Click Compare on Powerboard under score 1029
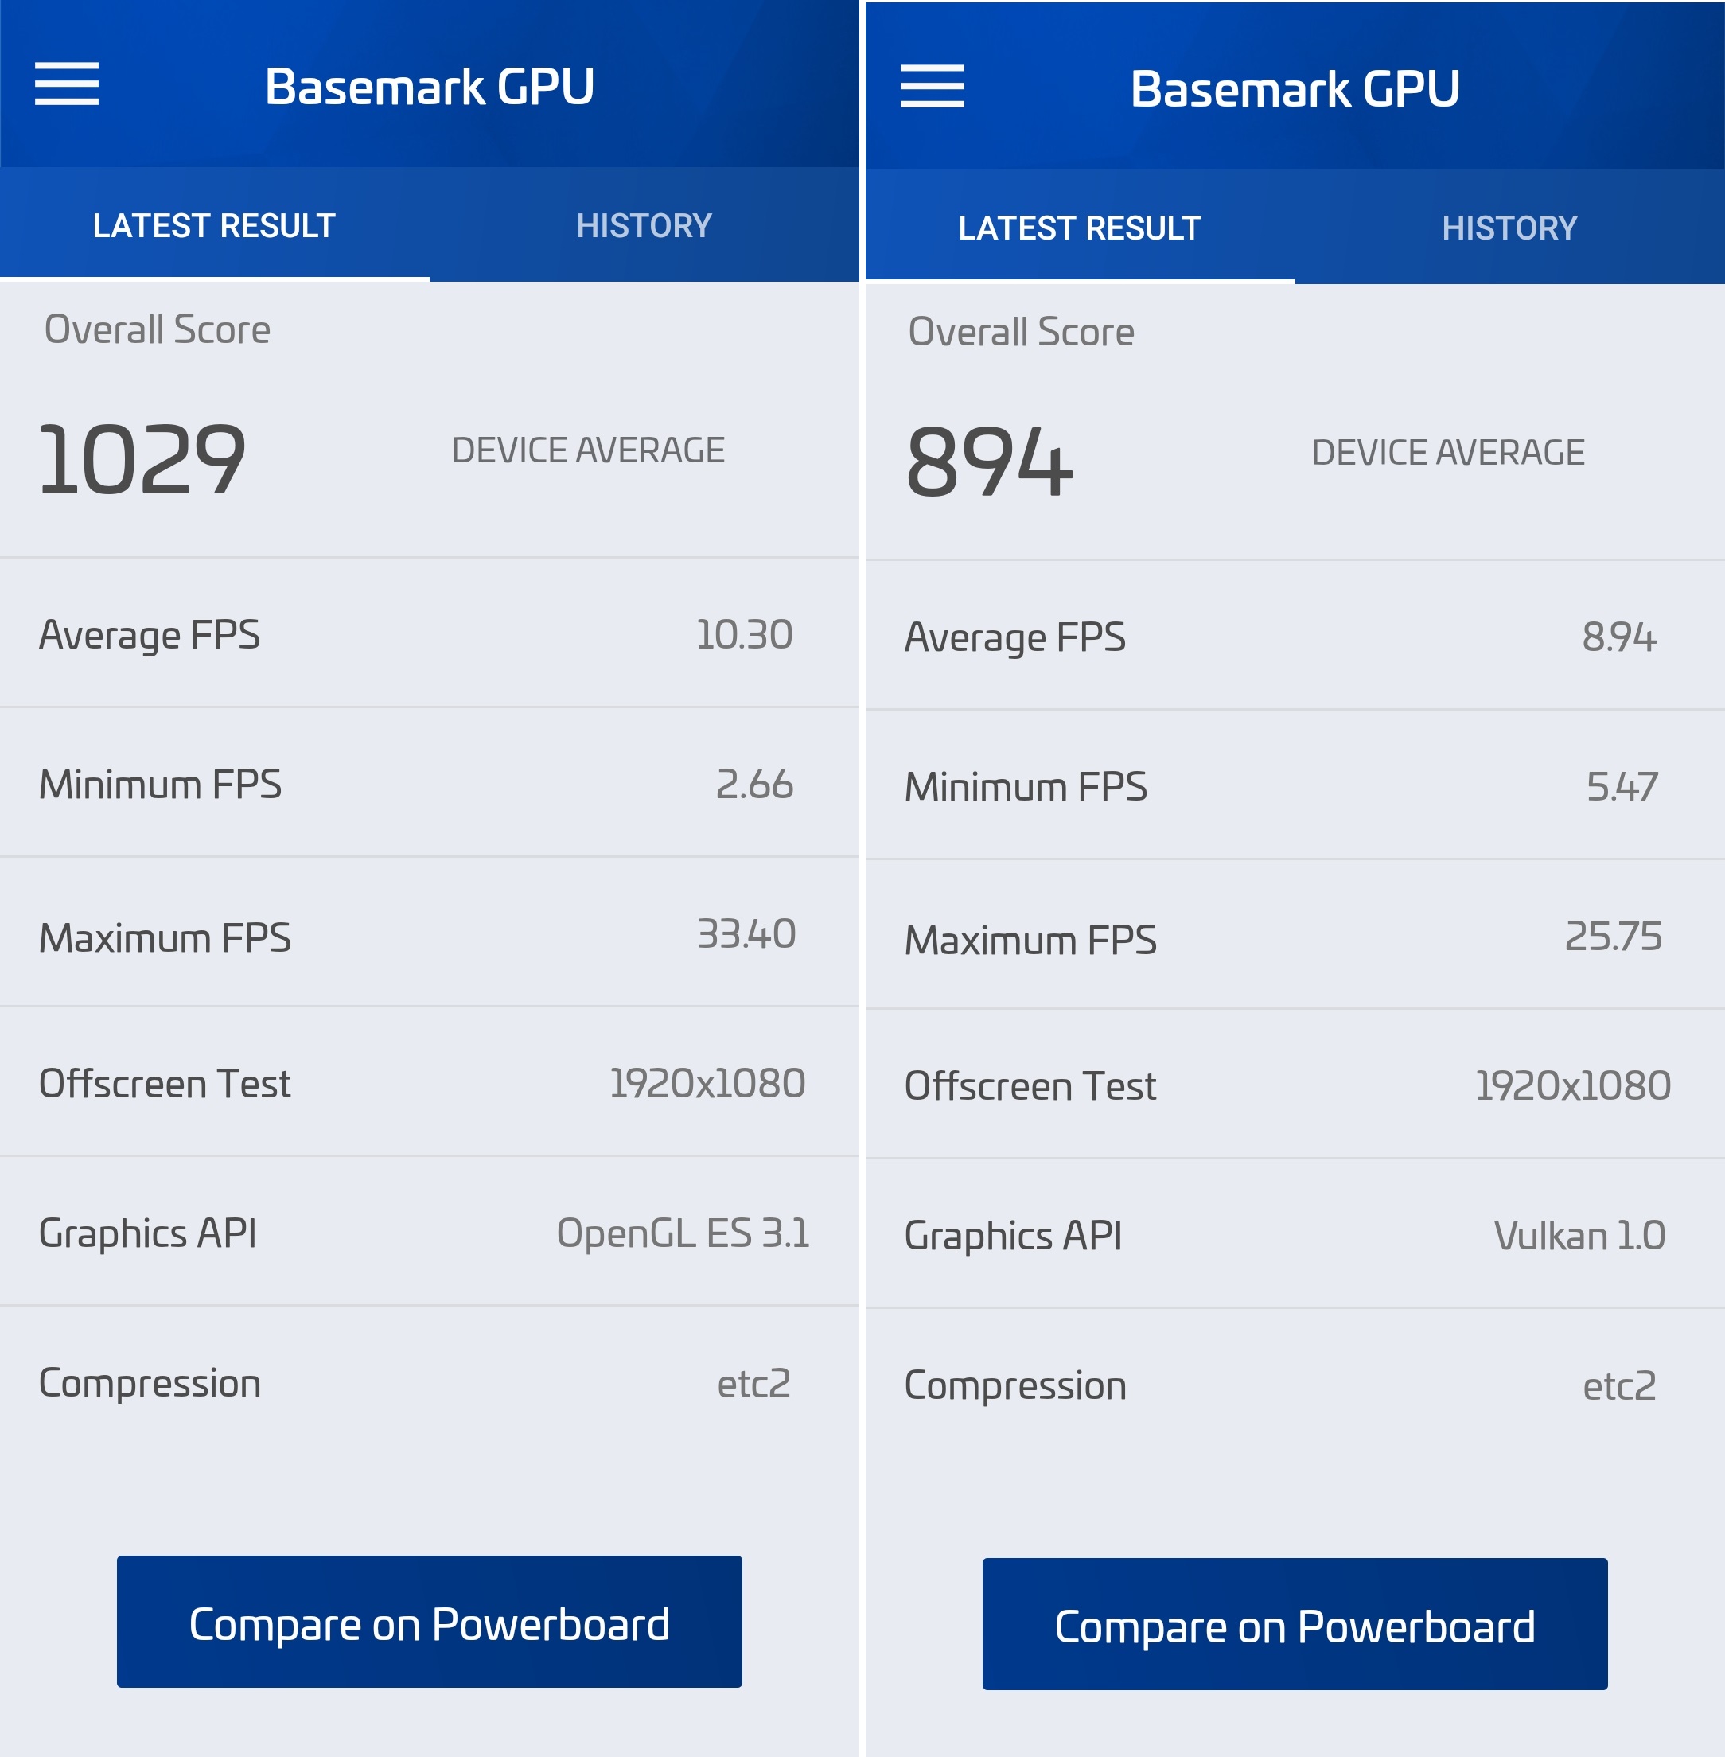The width and height of the screenshot is (1725, 1757). tap(430, 1622)
